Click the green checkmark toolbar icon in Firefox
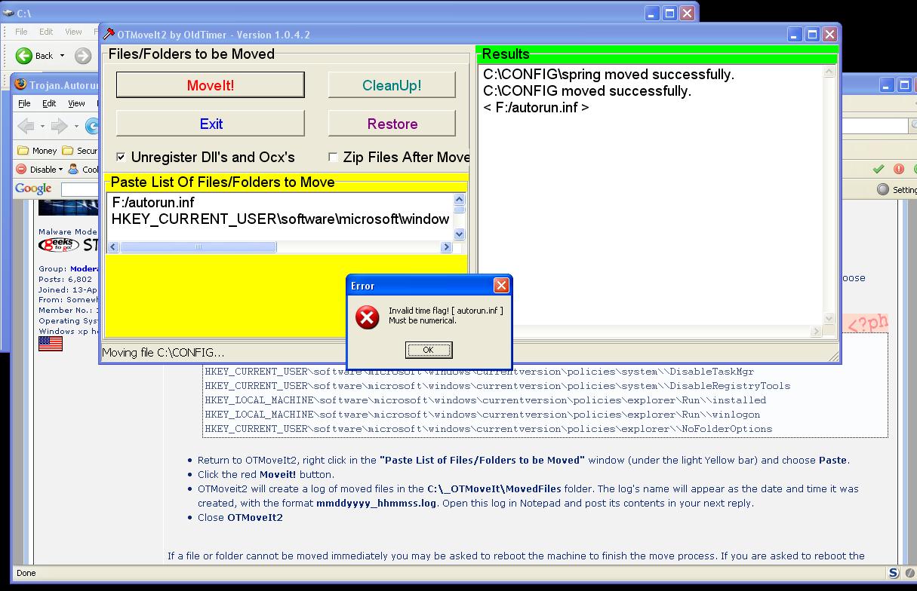Image resolution: width=917 pixels, height=591 pixels. click(x=878, y=169)
